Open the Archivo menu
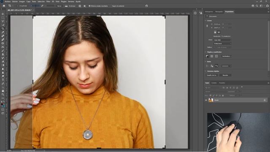Viewport: 270px width, 152px height. point(8,1)
